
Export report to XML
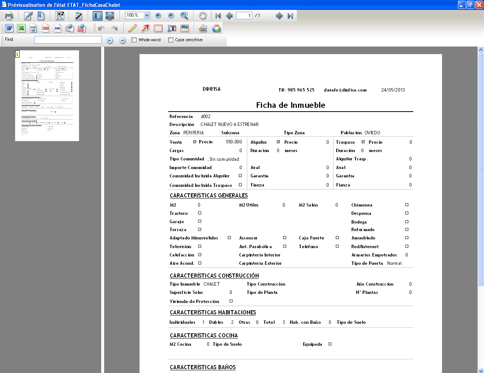[57, 28]
